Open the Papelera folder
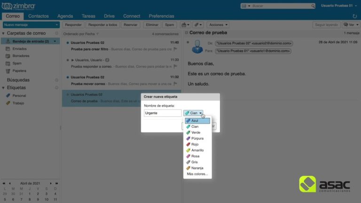 click(19, 71)
